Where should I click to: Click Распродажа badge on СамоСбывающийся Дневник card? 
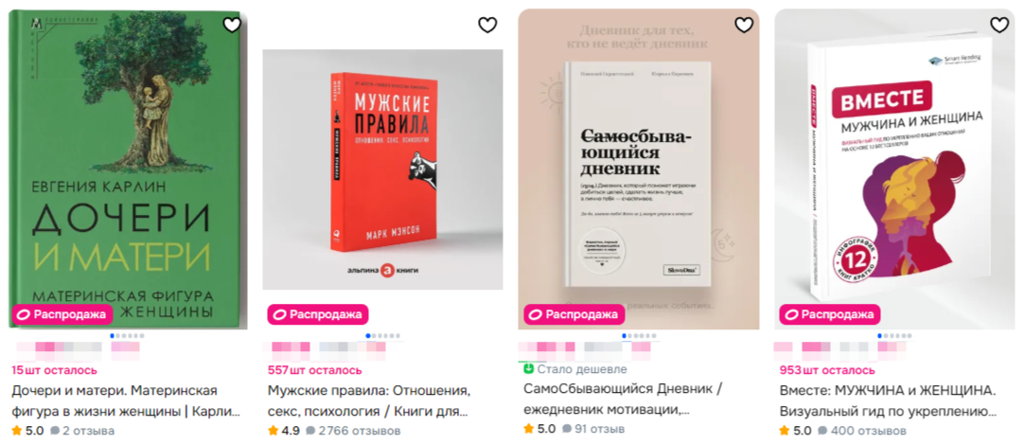(x=574, y=314)
